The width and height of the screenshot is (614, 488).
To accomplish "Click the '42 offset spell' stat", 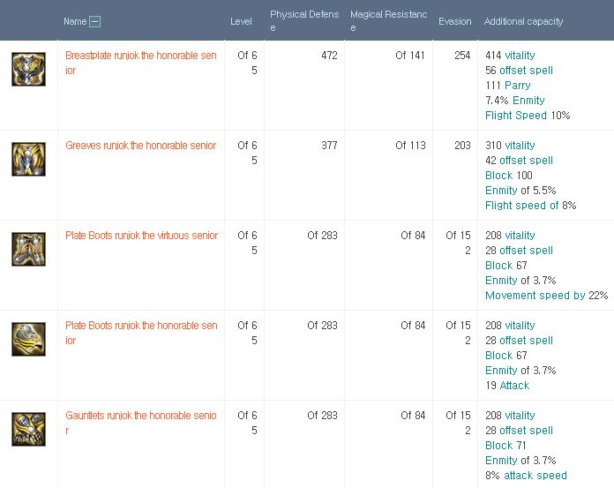I will click(x=519, y=161).
